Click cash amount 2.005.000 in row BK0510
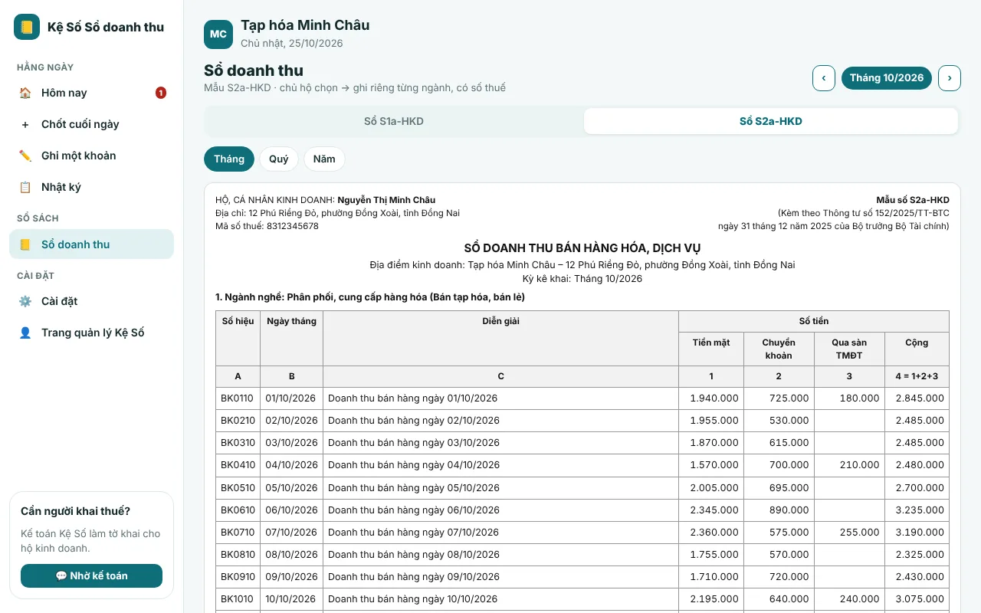981x613 pixels. (x=711, y=487)
